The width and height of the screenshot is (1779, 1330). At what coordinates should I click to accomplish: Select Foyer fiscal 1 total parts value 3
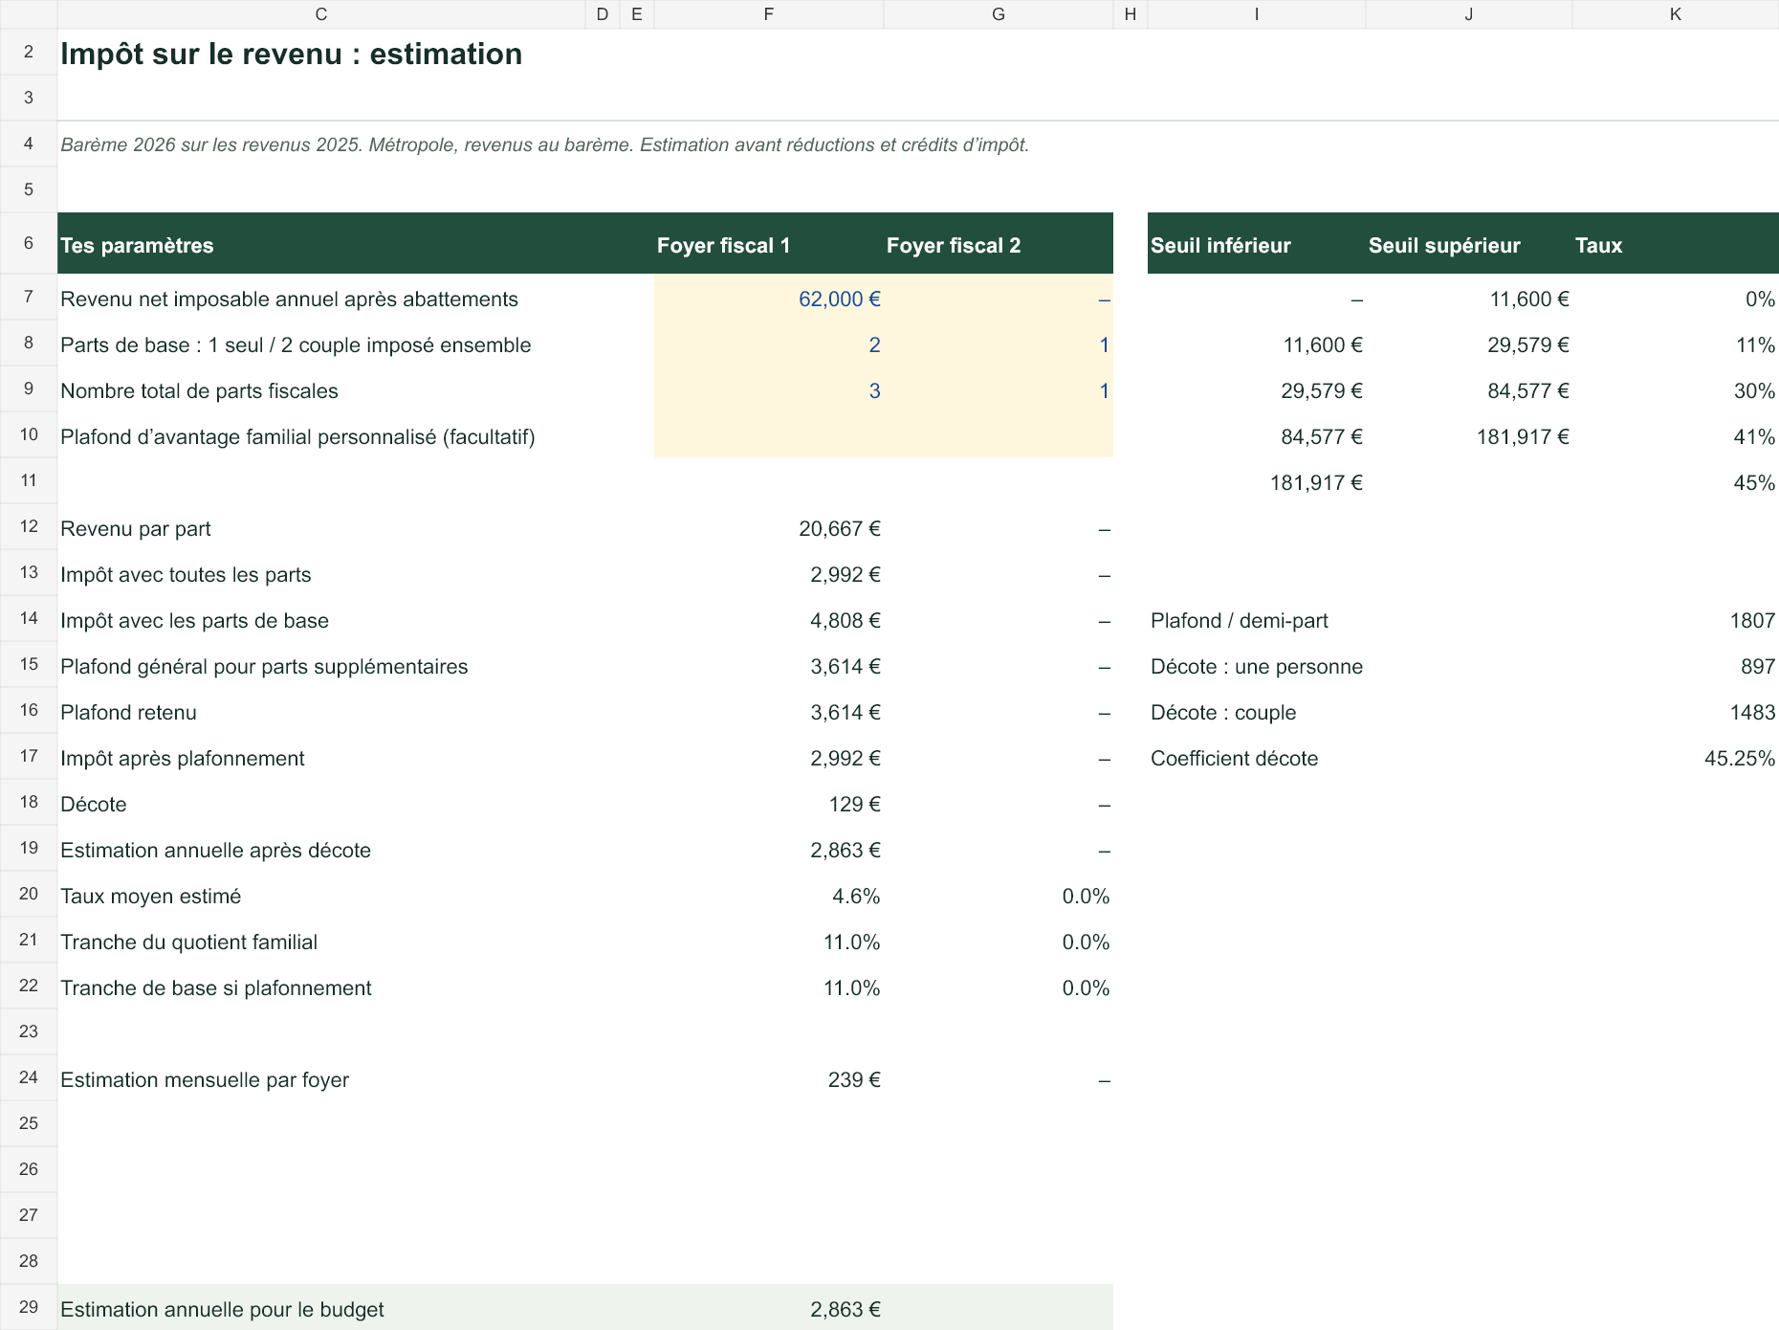[769, 390]
